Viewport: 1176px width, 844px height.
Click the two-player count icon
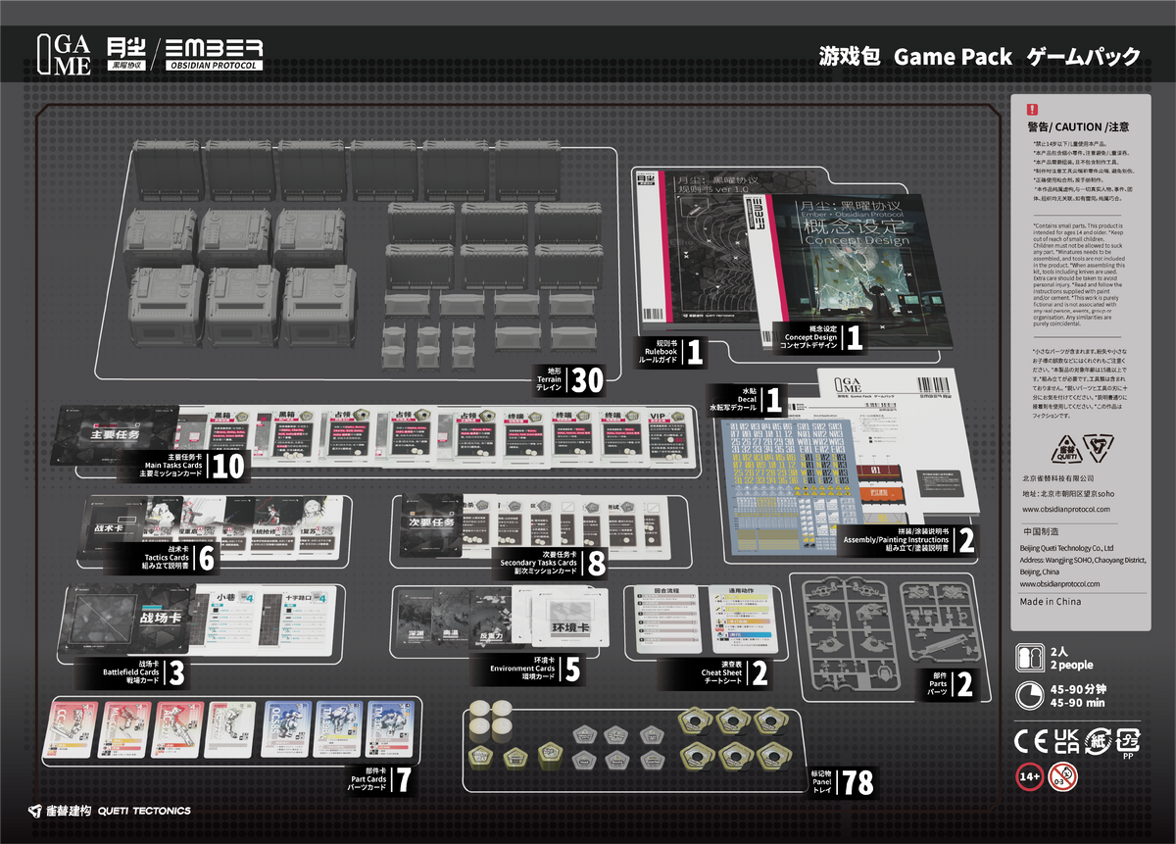point(1030,656)
